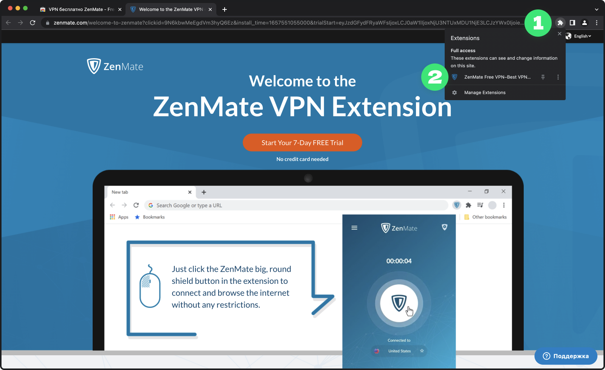This screenshot has height=370, width=605.
Task: Open the tab search chevron
Action: click(597, 9)
